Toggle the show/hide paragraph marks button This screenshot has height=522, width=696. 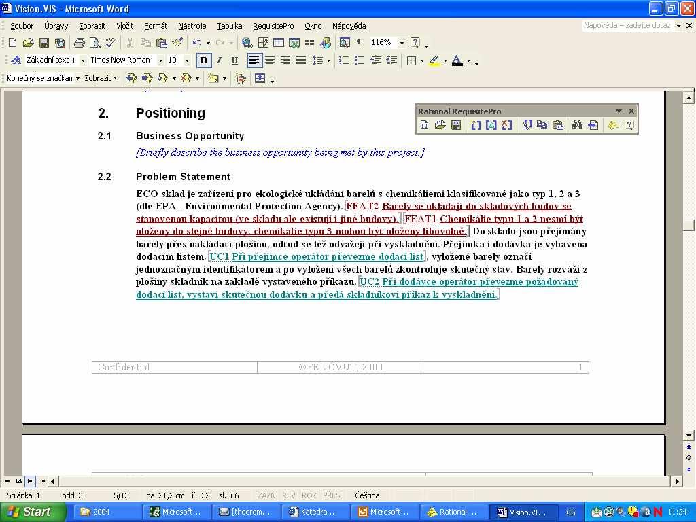pyautogui.click(x=360, y=43)
